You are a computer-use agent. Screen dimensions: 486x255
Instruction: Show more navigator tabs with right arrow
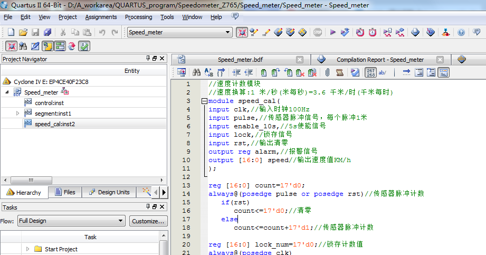pos(164,192)
